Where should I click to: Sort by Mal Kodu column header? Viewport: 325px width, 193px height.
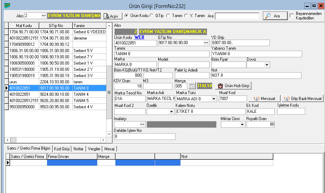(x=24, y=26)
